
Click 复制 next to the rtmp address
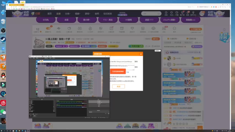pyautogui.click(x=136, y=62)
